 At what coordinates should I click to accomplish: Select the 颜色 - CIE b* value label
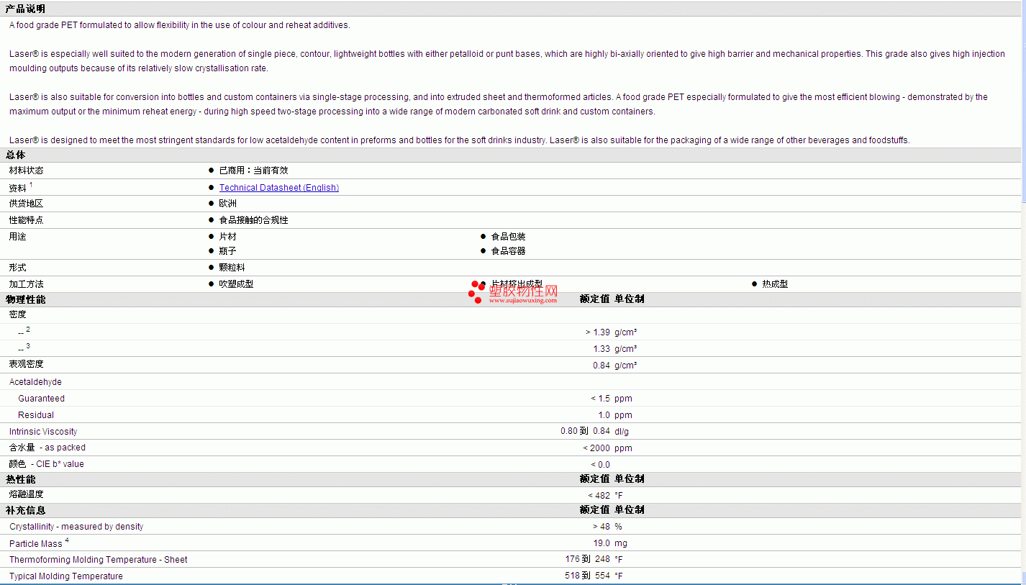[x=46, y=464]
